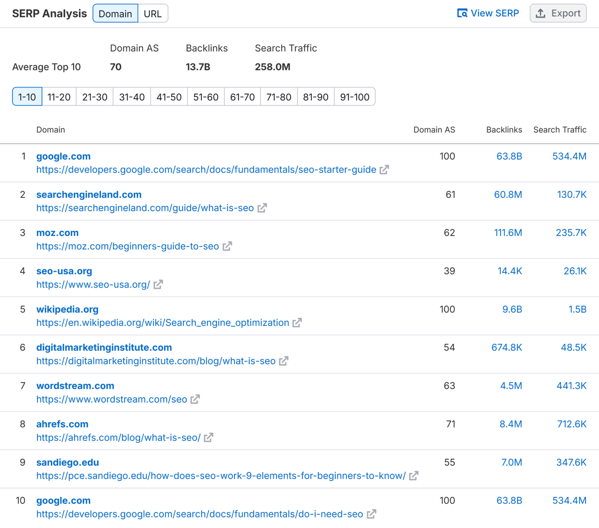Switch to the 21-30 results page
599x528 pixels.
pos(94,96)
